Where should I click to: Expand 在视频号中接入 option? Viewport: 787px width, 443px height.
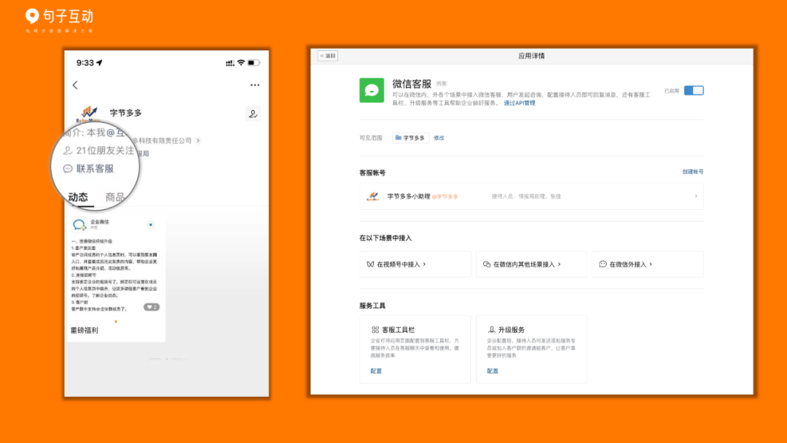[415, 264]
